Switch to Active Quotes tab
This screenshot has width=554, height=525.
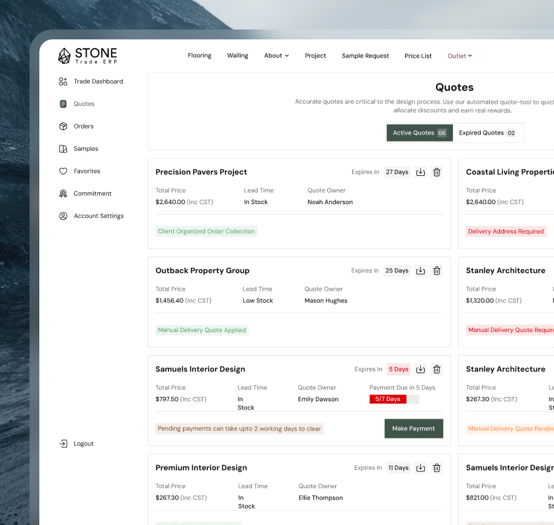(419, 133)
